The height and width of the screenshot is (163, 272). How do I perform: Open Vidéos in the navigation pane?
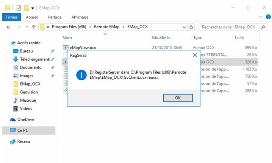point(26,109)
